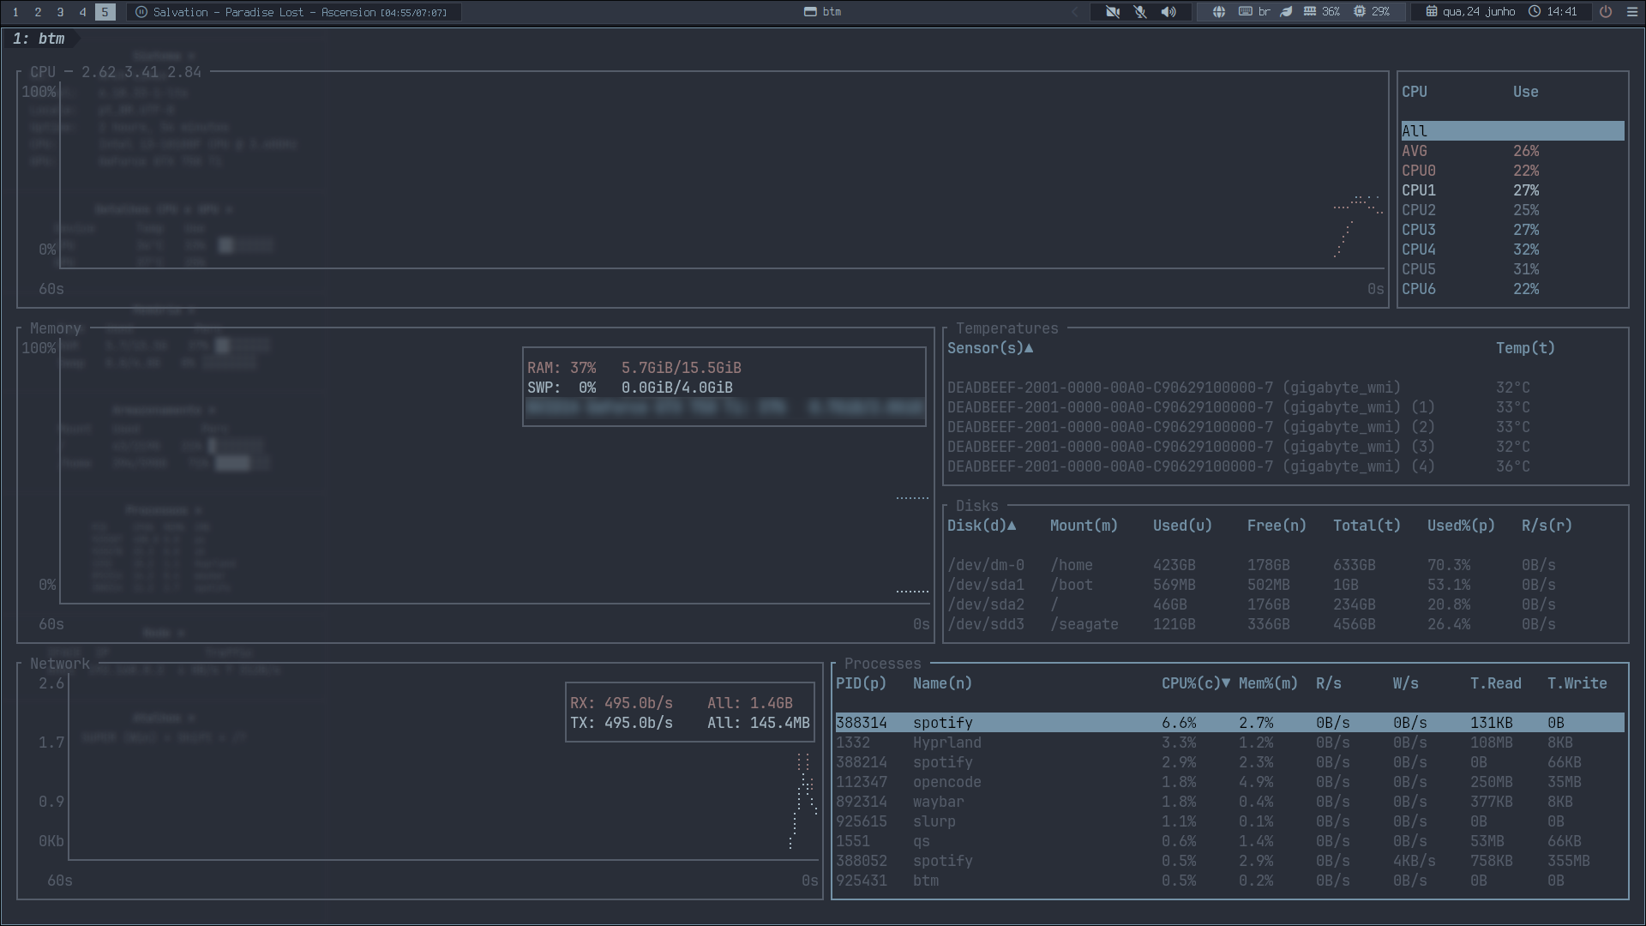Image resolution: width=1646 pixels, height=926 pixels.
Task: Sort processes by Mem%(m) column
Action: [x=1268, y=683]
